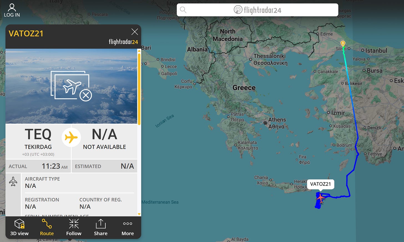The width and height of the screenshot is (404, 242).
Task: Click the +03 (UTC +03:00) timezone text
Action: pos(38,154)
